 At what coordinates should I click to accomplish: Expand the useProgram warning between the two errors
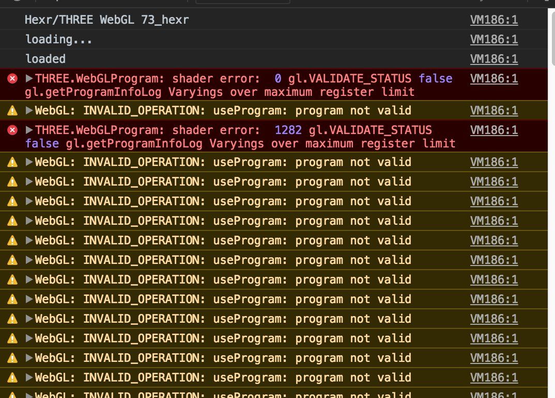(x=29, y=110)
